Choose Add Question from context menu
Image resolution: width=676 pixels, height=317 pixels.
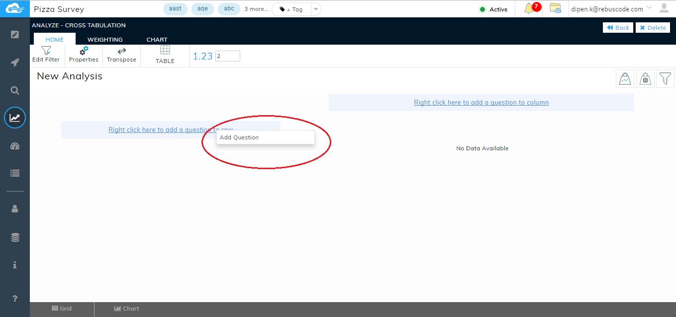tap(265, 137)
